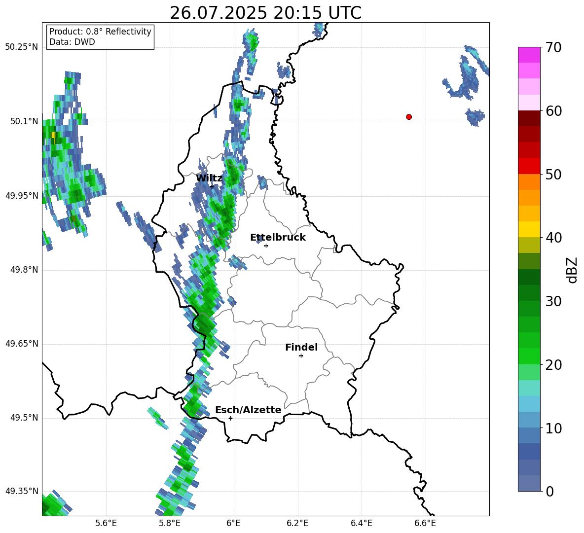Screen dimensions: 584x533
Task: Click the 60 colorbar tick label
Action: [553, 111]
